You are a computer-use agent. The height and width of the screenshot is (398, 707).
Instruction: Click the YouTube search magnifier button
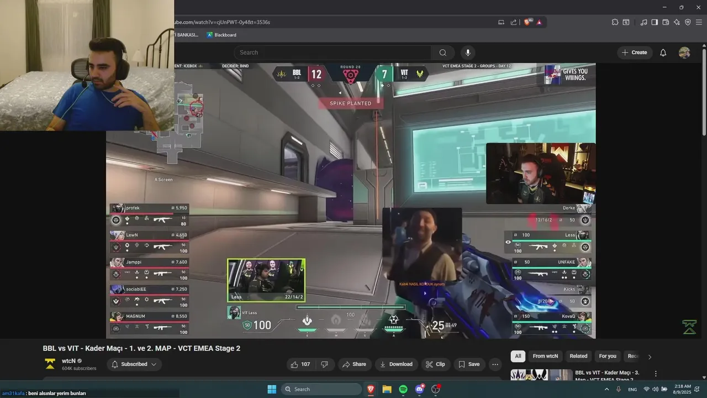point(443,53)
